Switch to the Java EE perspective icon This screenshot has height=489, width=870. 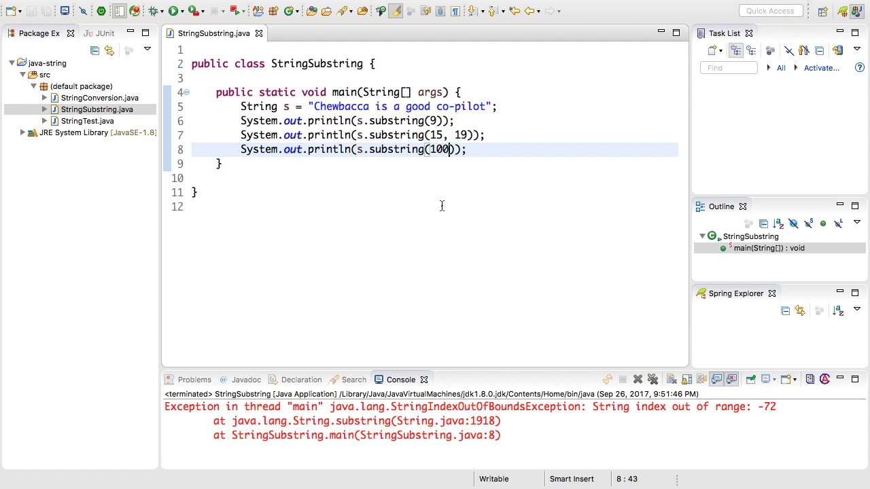(856, 12)
